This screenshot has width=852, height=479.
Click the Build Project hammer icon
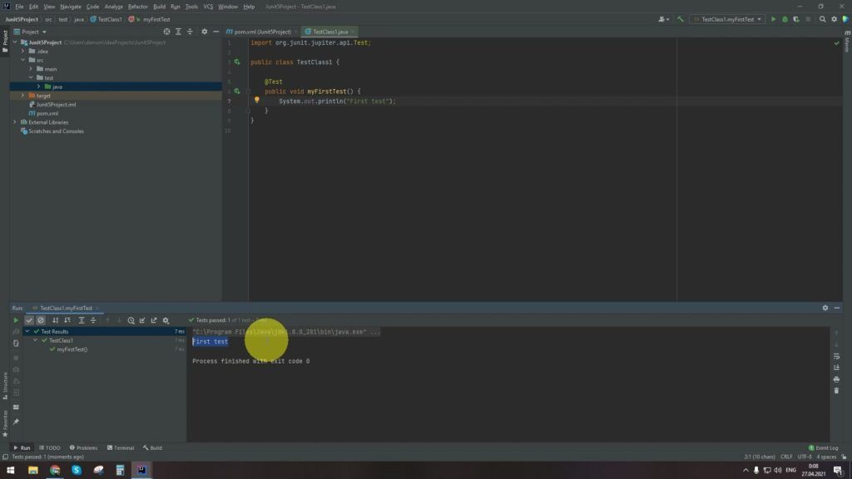pos(681,19)
